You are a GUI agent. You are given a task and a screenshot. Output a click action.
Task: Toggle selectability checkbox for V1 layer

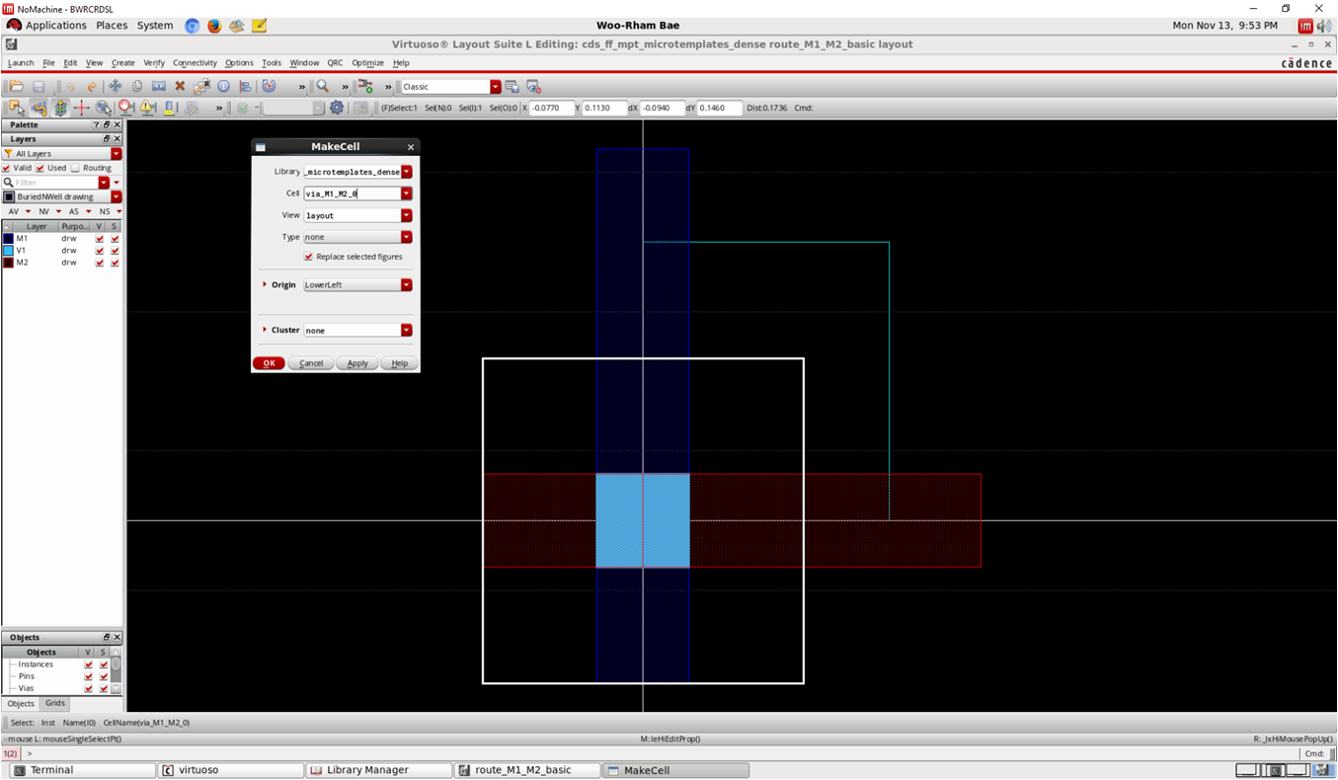pos(116,251)
